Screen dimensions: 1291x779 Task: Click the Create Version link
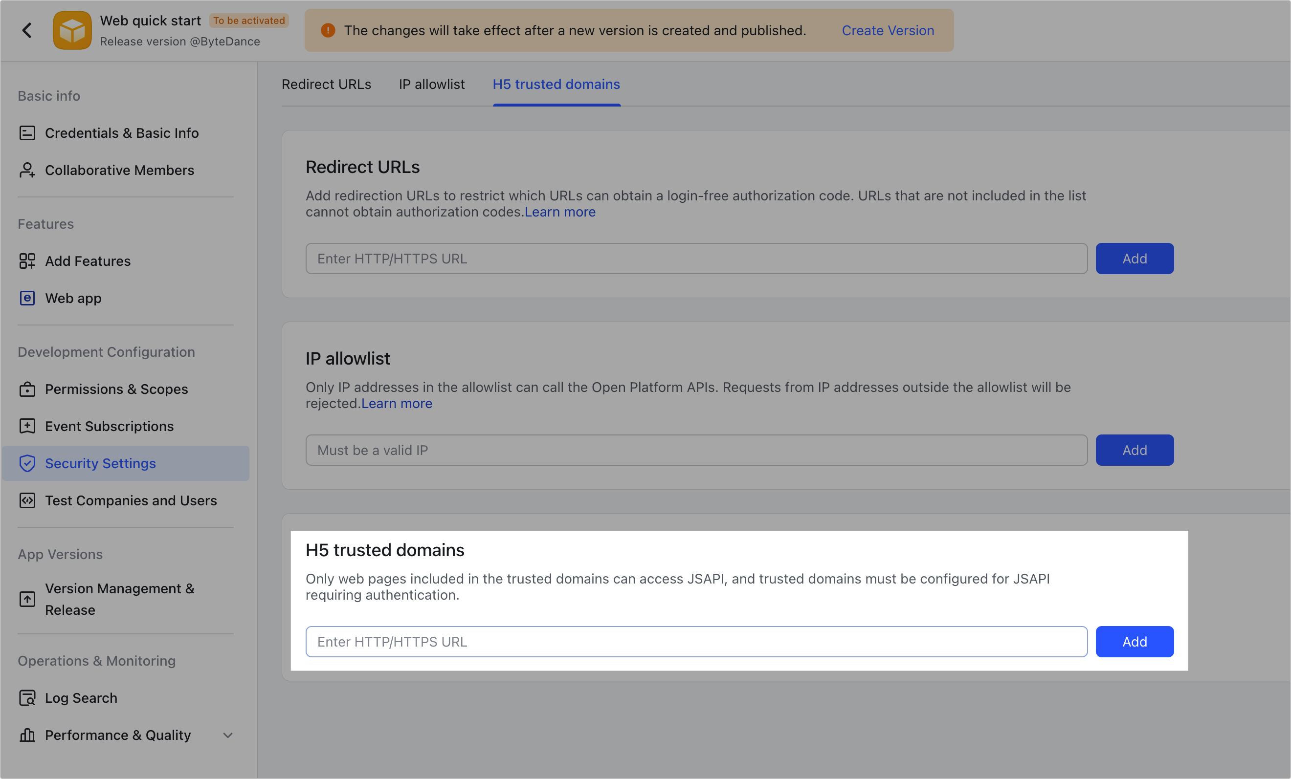point(888,30)
